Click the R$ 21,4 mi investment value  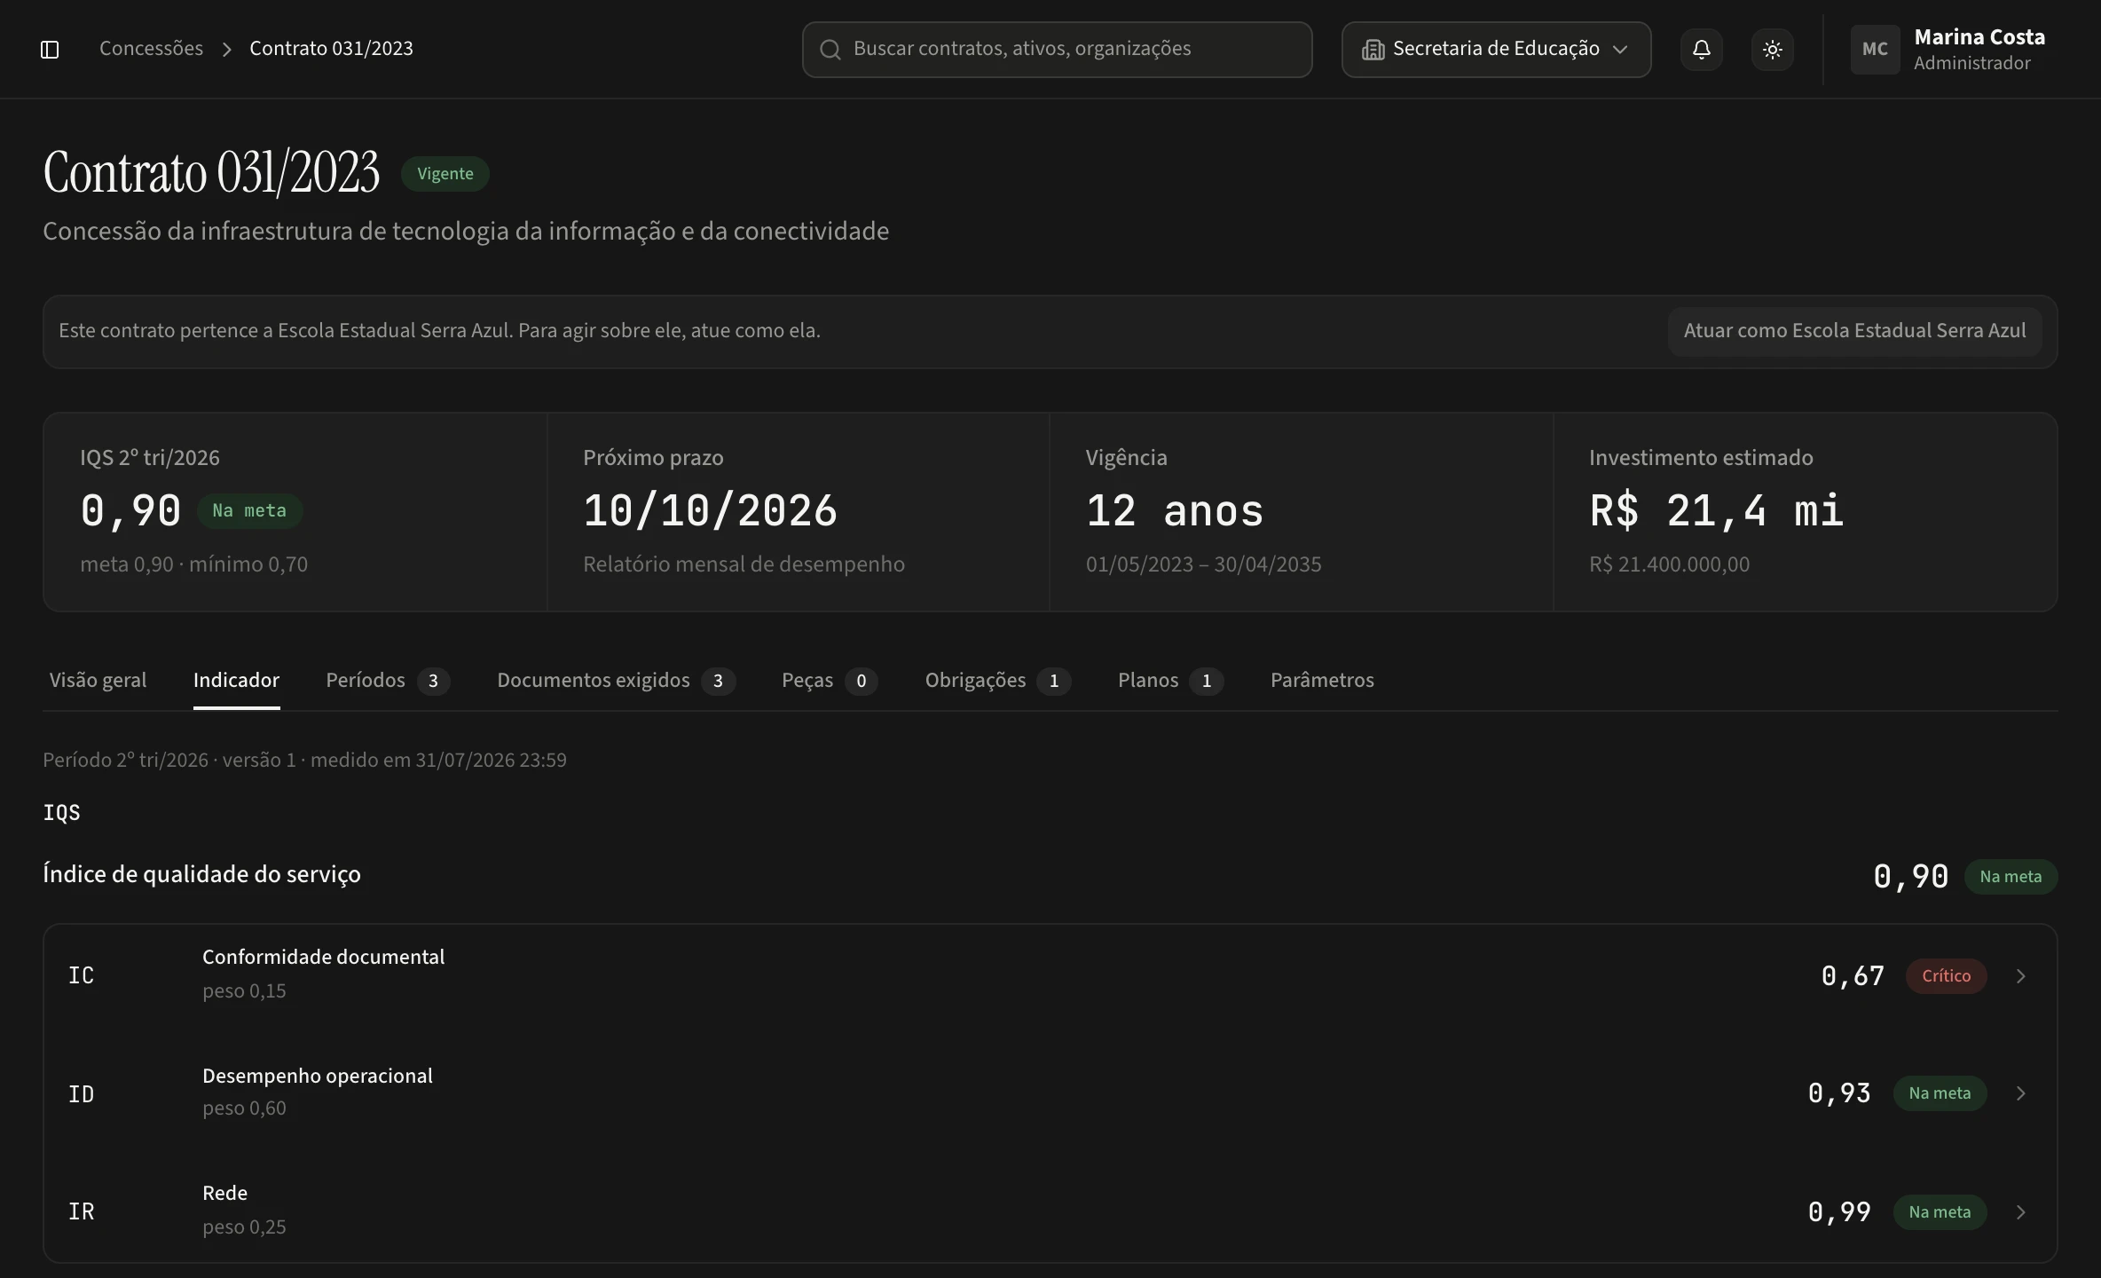[x=1716, y=511]
